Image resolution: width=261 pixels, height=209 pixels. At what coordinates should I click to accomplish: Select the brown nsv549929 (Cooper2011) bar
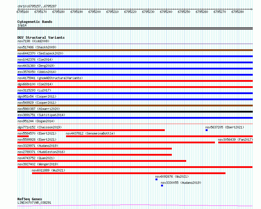pos(135,106)
